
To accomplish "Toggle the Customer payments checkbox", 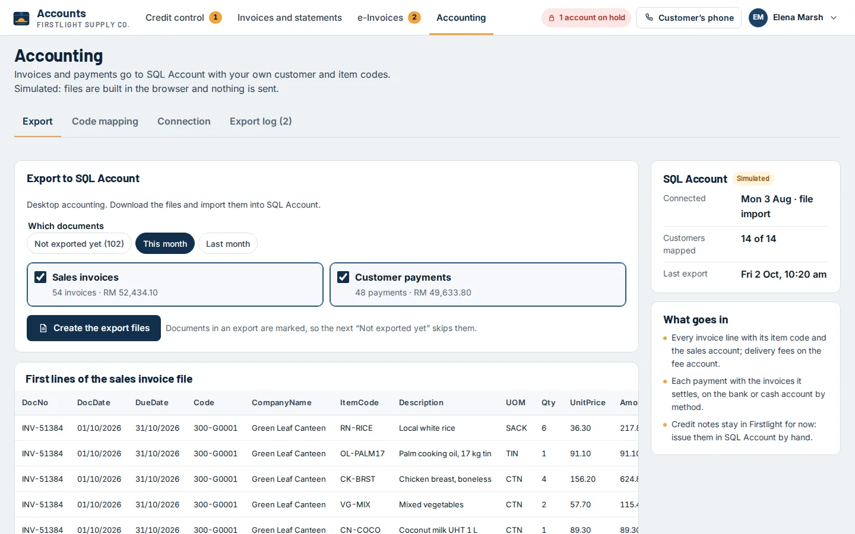I will coord(343,277).
